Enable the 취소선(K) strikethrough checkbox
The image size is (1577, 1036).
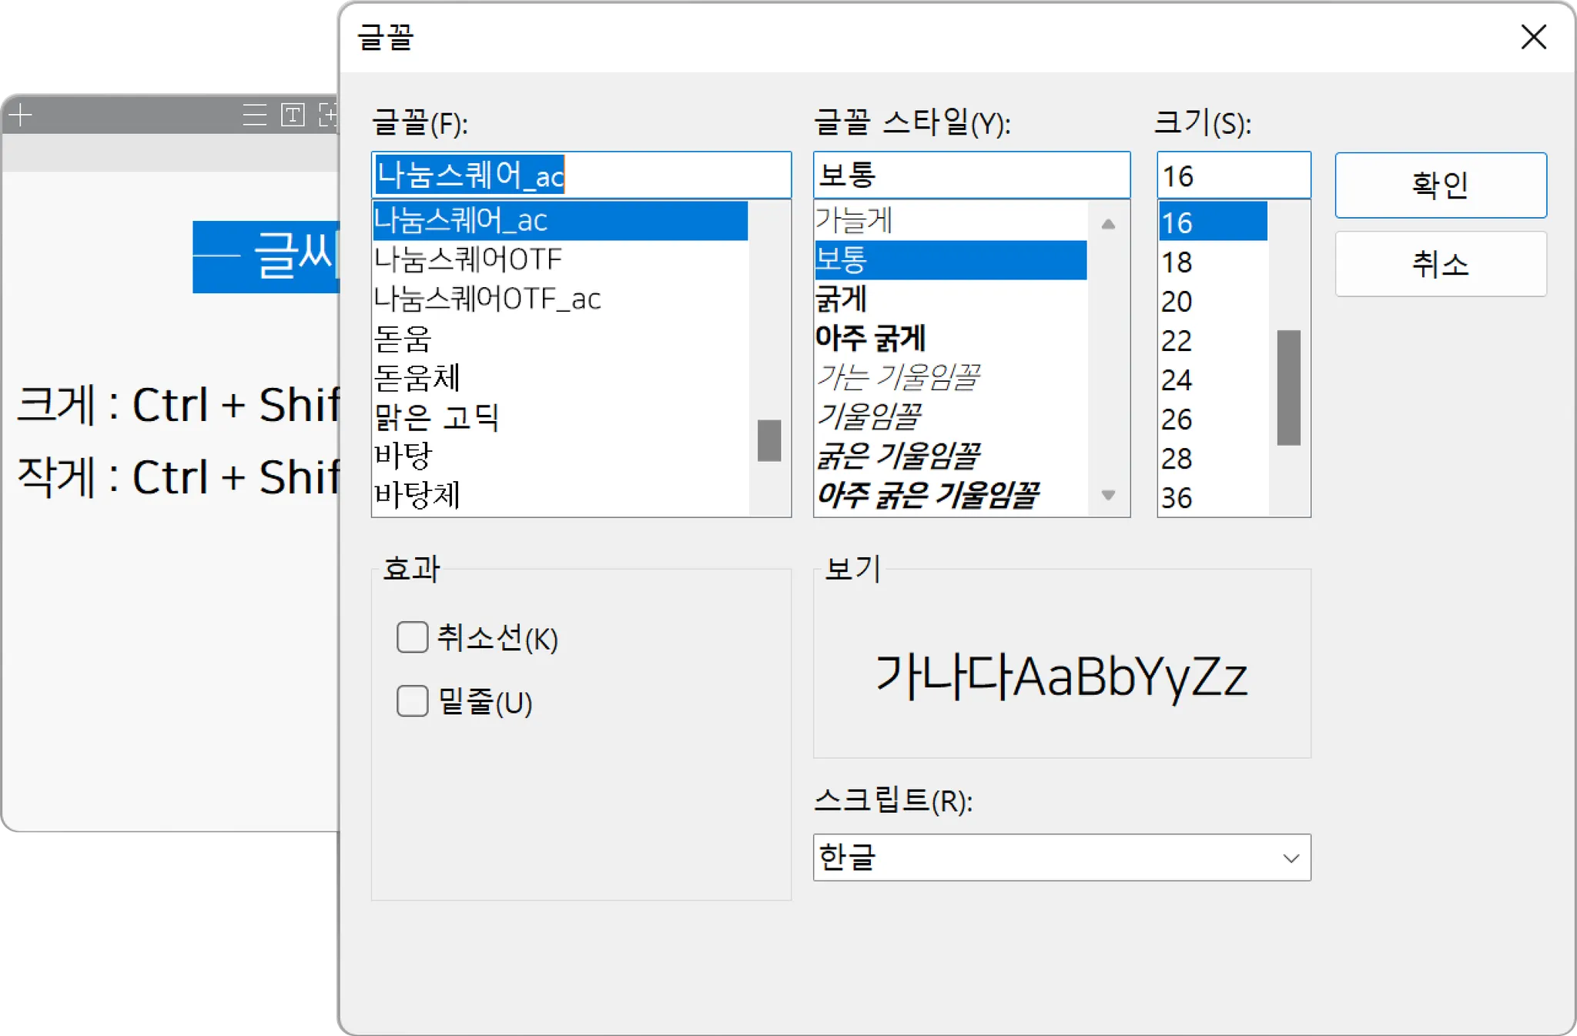coord(413,637)
